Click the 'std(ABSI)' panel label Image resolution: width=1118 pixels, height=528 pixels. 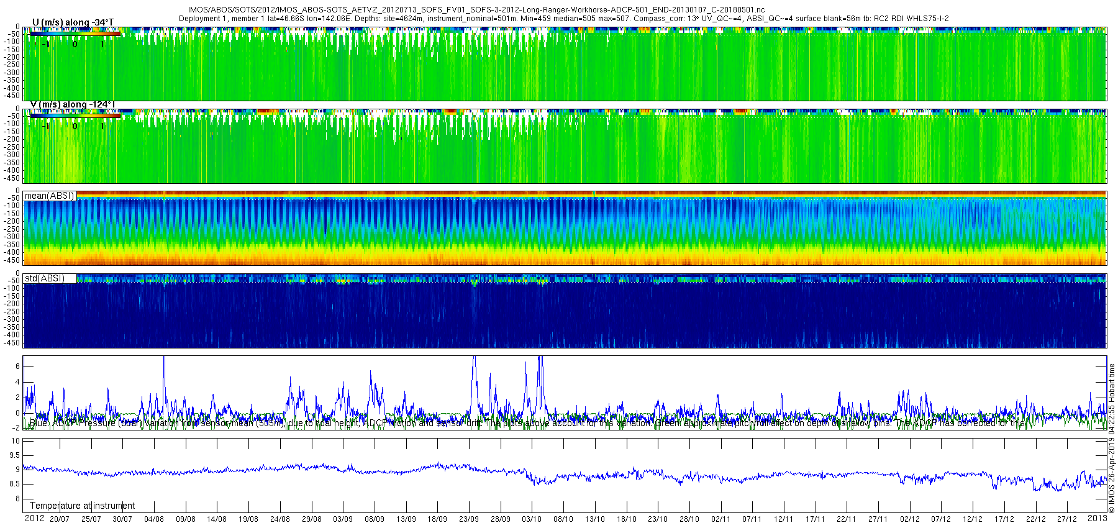click(45, 278)
